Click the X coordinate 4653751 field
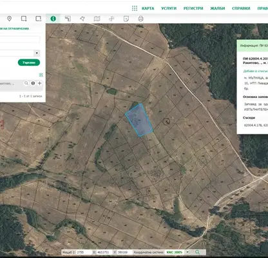Screen dimensions: 268x258 point(104,252)
